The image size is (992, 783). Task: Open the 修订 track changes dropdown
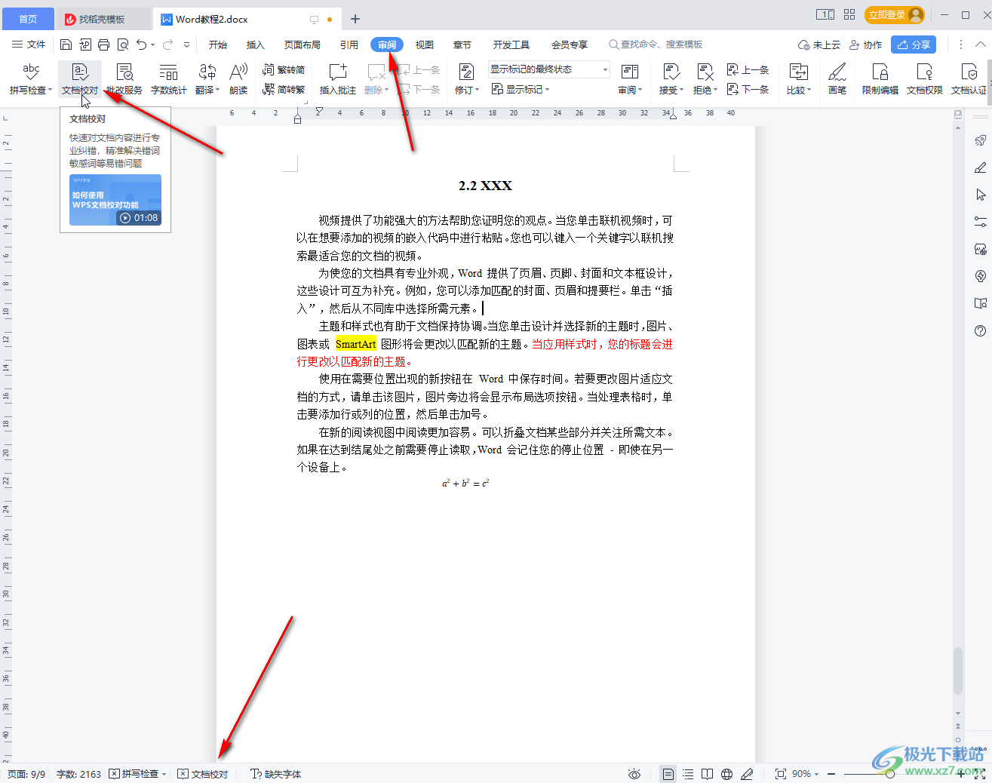point(466,89)
